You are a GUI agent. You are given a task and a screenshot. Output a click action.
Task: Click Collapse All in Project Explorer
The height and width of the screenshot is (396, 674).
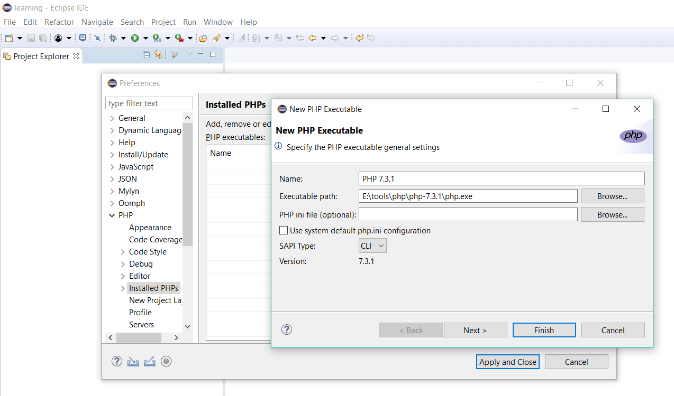pyautogui.click(x=147, y=54)
